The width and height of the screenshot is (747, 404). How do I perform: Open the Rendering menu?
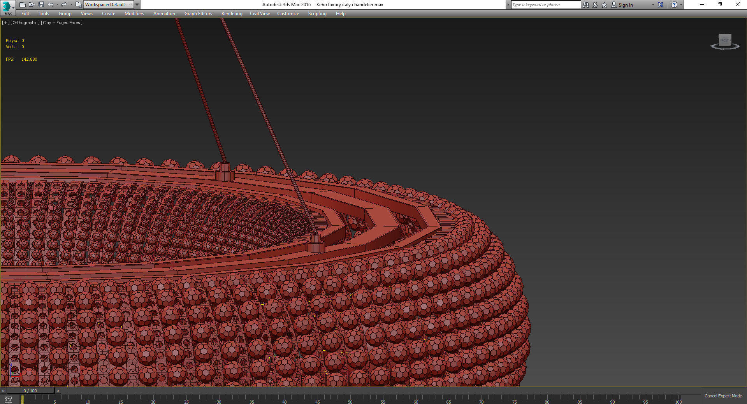232,14
